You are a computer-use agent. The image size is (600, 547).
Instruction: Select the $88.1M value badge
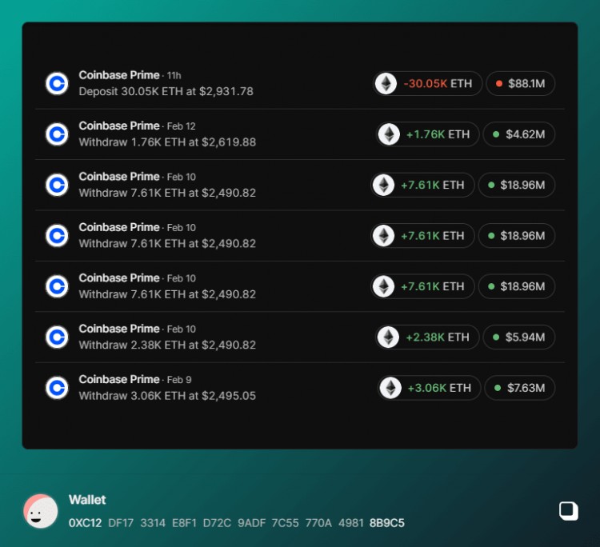tap(520, 83)
